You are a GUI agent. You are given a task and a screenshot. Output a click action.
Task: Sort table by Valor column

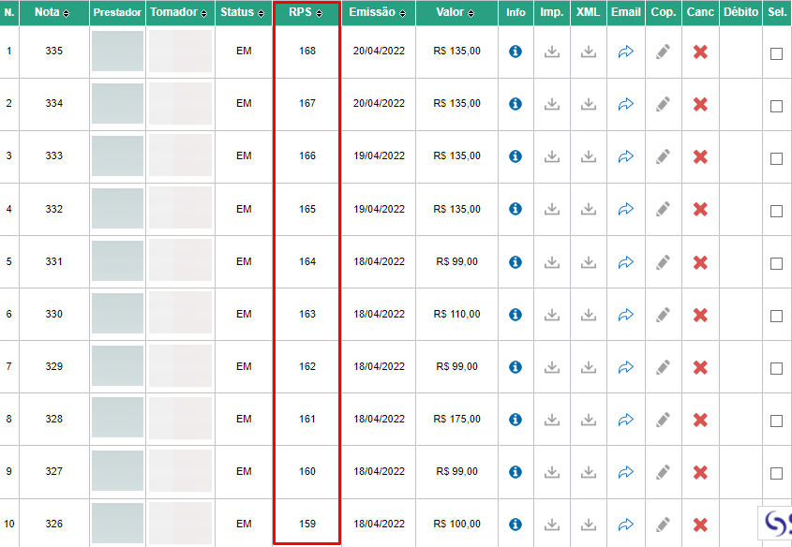point(456,12)
